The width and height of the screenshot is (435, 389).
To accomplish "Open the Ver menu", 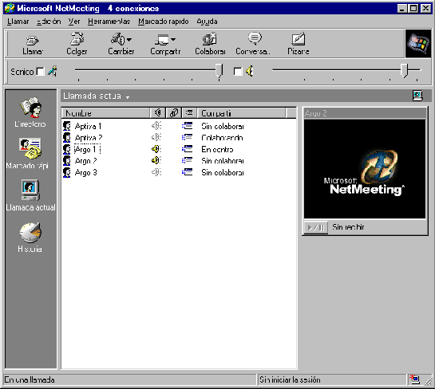I will 74,22.
